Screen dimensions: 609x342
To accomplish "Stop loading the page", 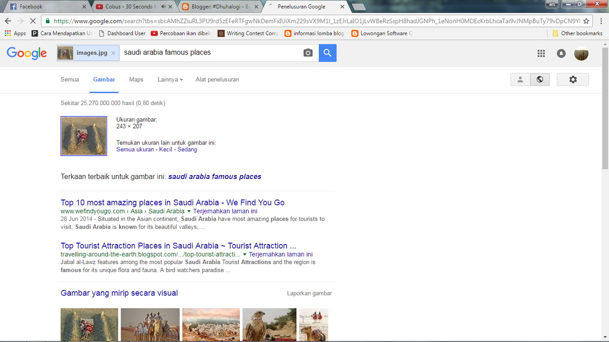I will 33,21.
